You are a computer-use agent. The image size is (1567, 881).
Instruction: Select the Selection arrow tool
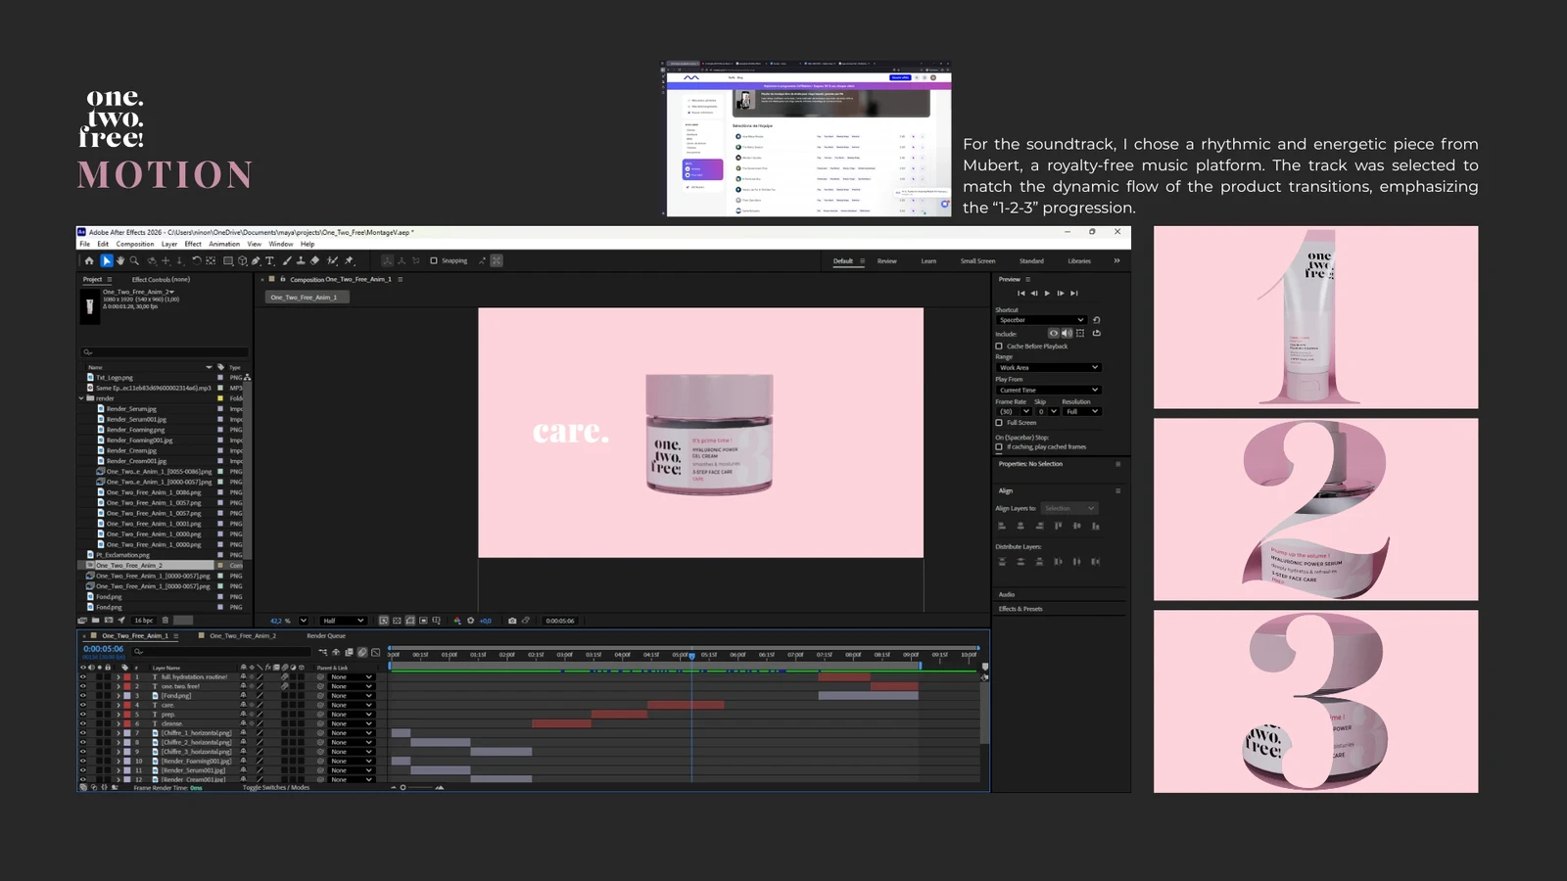tap(107, 261)
